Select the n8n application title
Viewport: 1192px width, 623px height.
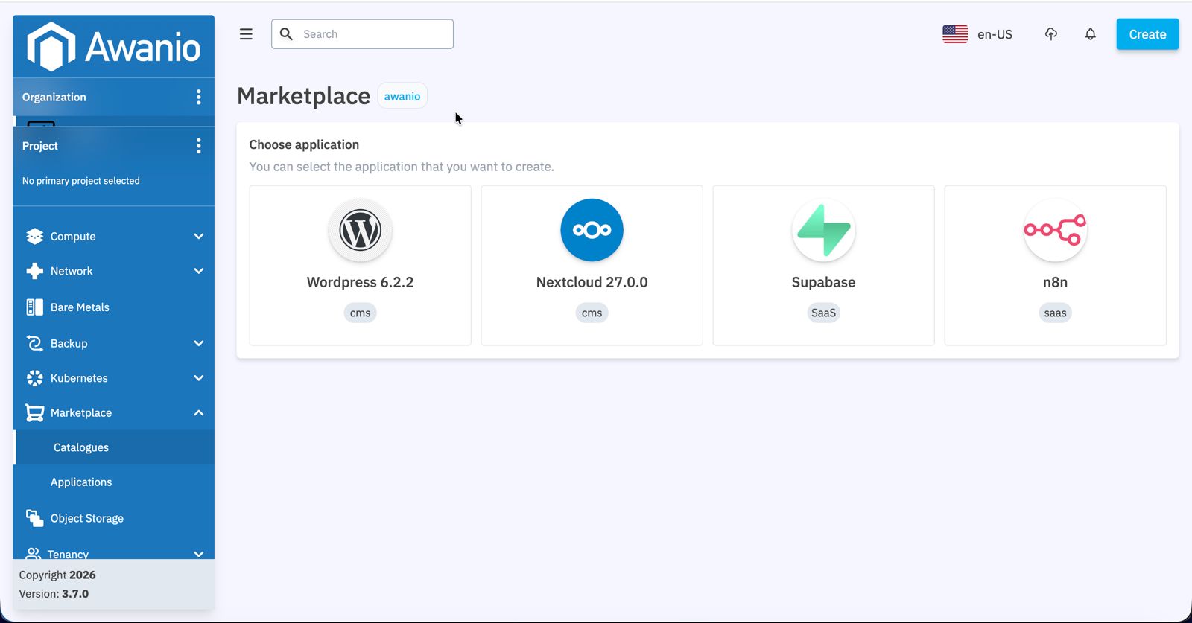point(1055,282)
